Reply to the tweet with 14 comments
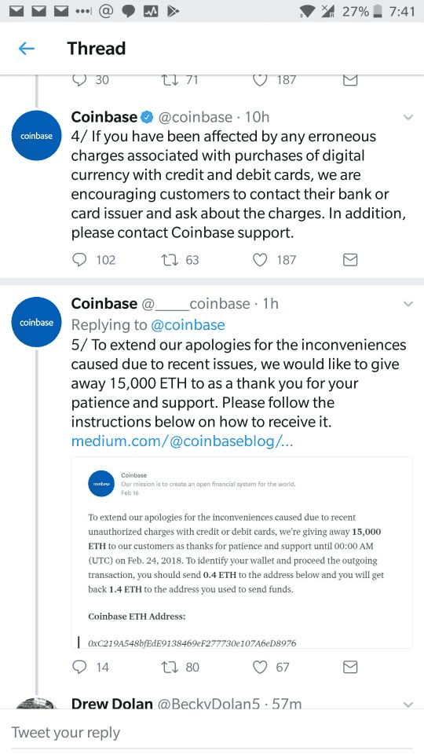 (79, 667)
